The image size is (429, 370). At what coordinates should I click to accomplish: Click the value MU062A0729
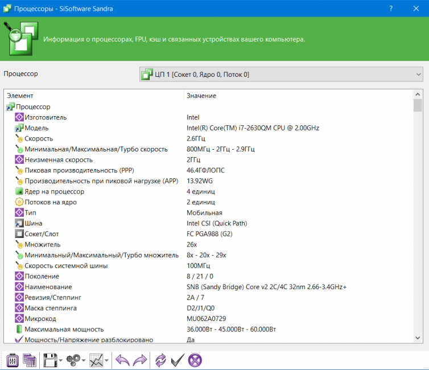pyautogui.click(x=207, y=319)
